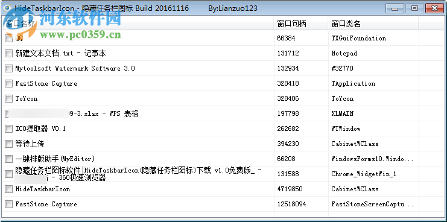Tick the checkbox for QQ
Image resolution: width=447 pixels, height=222 pixels.
9,38
